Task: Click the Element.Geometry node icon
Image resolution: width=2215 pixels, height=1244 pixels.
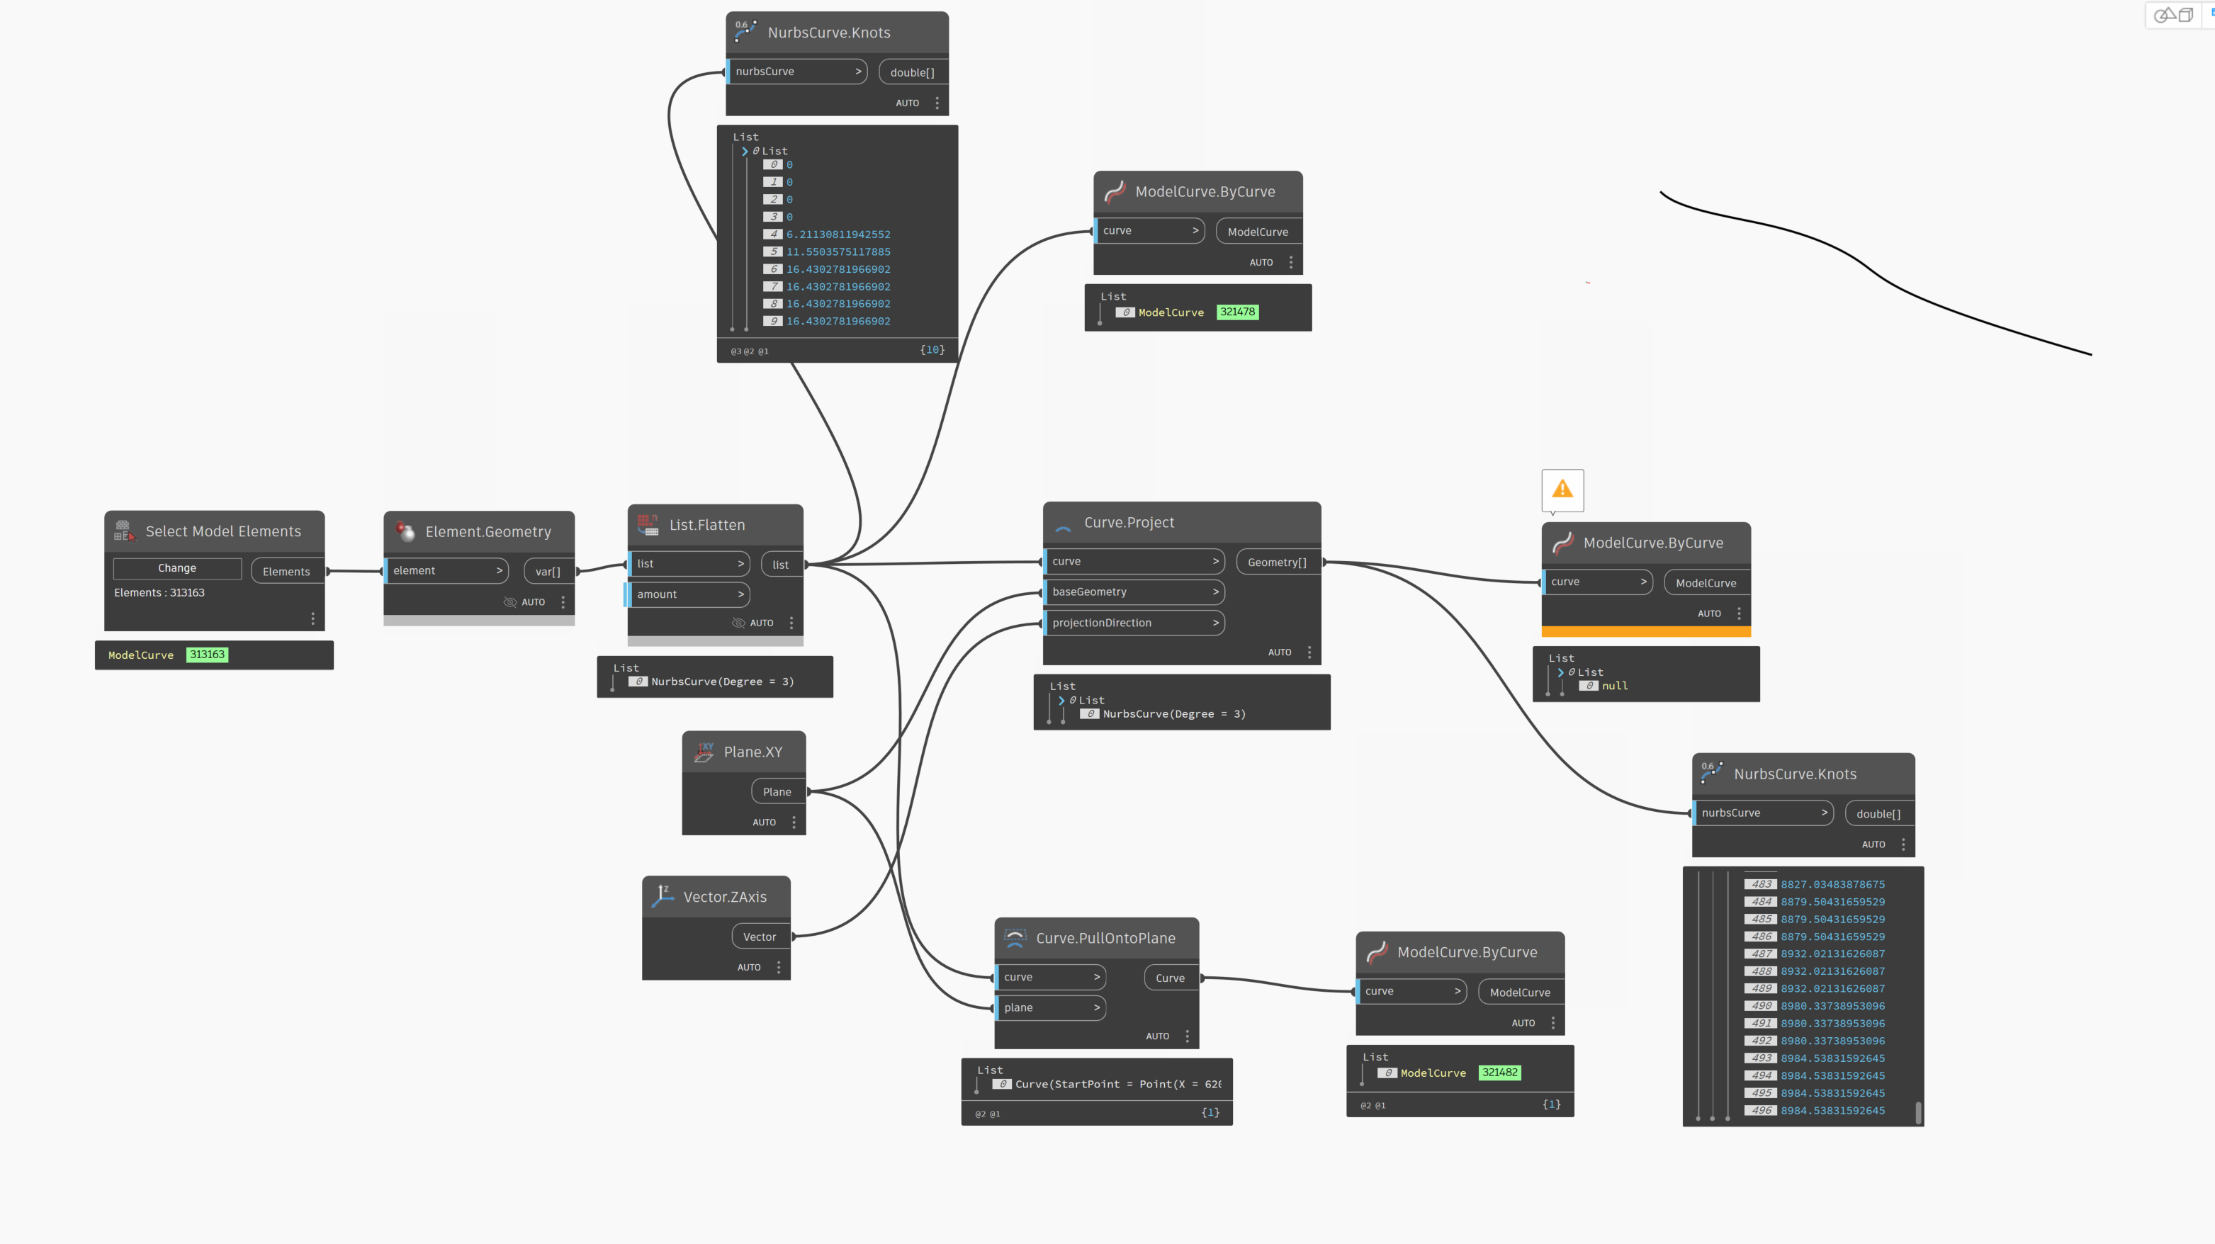Action: click(x=405, y=531)
